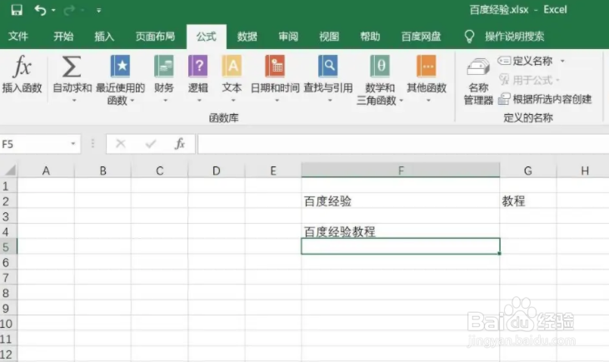Click cell containing 教程 in G2
The width and height of the screenshot is (609, 362).
pyautogui.click(x=528, y=201)
